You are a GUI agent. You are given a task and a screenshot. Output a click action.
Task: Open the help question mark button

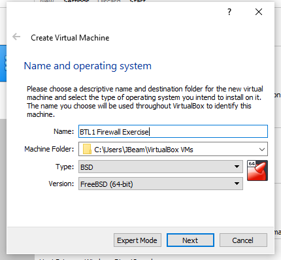point(229,12)
